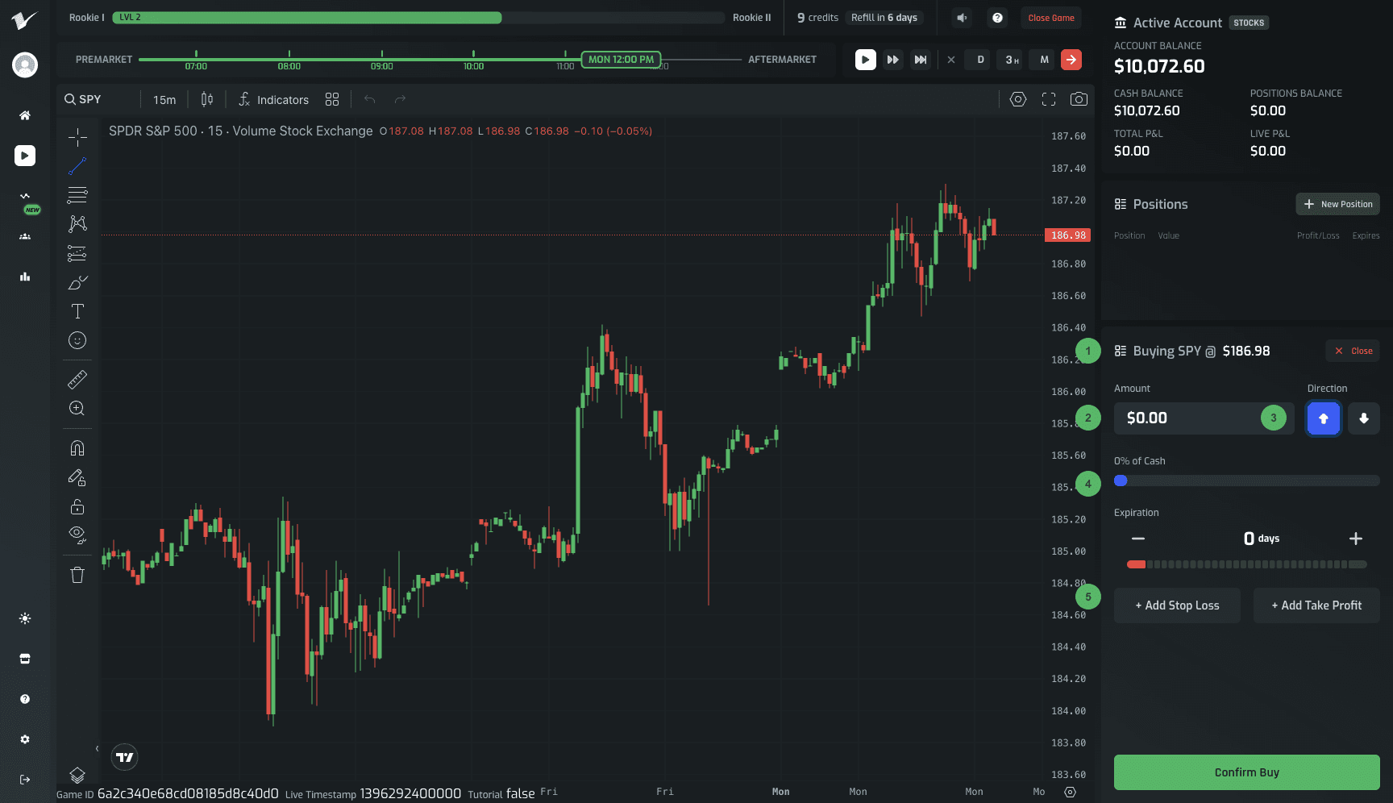Image resolution: width=1393 pixels, height=803 pixels.
Task: Click the expiration days slider bar
Action: tap(1247, 564)
